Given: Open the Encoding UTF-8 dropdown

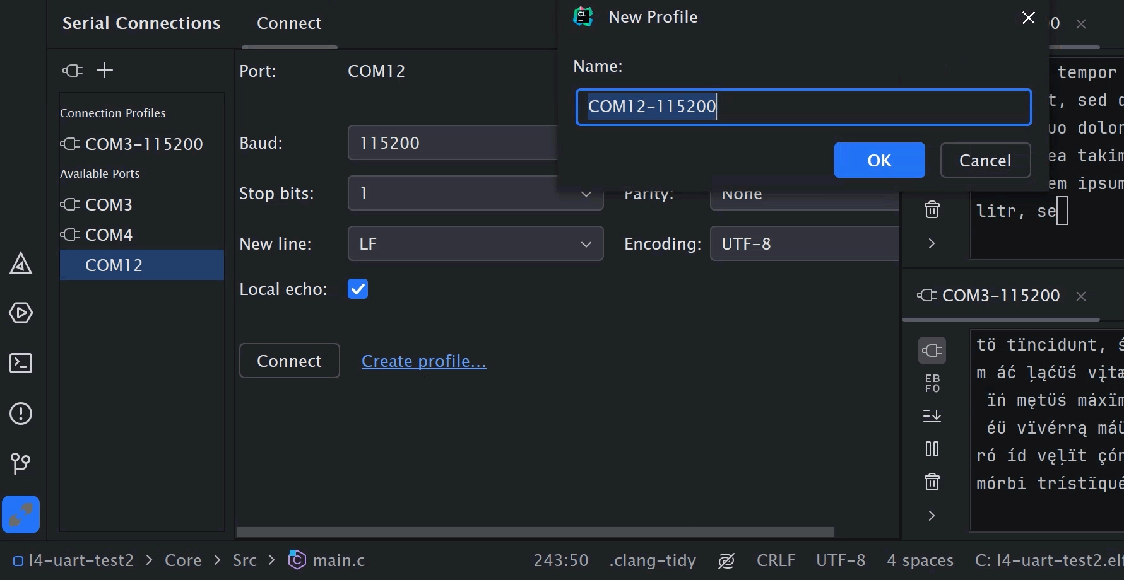Looking at the screenshot, I should coord(805,243).
